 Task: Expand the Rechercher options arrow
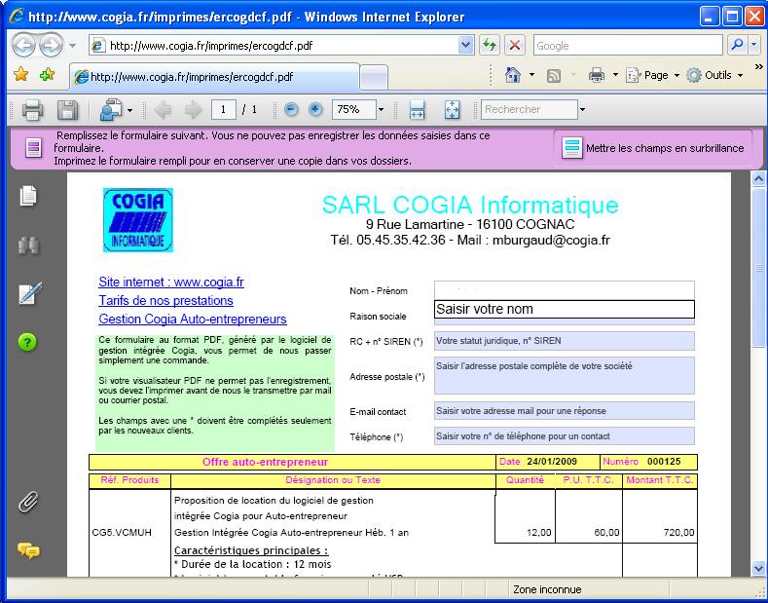point(582,109)
